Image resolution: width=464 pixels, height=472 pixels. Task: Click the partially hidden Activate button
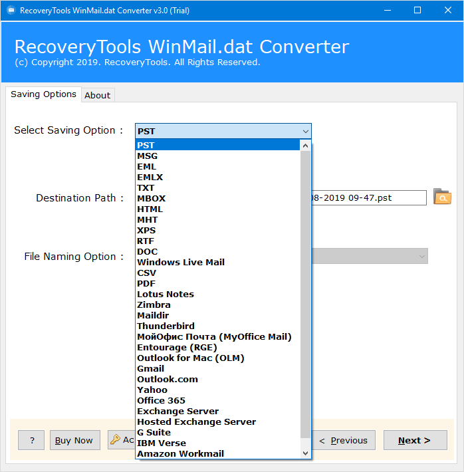coord(122,440)
